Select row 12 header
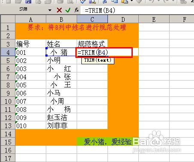The image size is (194, 162). (8, 117)
